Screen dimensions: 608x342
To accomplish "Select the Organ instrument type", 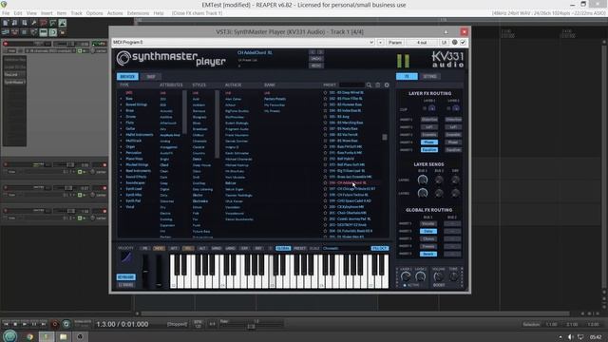I will click(x=130, y=146).
